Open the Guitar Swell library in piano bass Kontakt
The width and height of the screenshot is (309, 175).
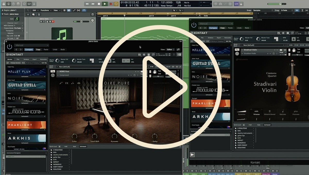pyautogui.click(x=26, y=85)
